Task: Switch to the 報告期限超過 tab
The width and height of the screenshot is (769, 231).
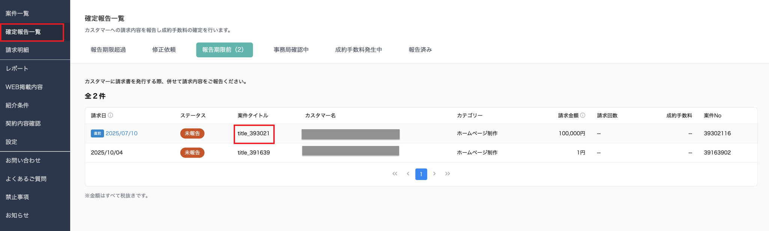Action: coord(108,50)
